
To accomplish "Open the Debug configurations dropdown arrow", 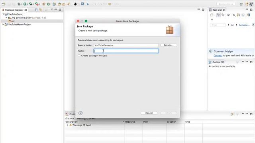I will [x=22, y=4].
